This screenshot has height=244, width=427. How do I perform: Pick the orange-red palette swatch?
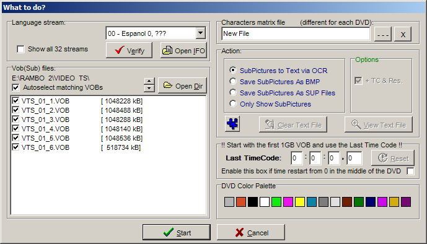tap(241, 202)
